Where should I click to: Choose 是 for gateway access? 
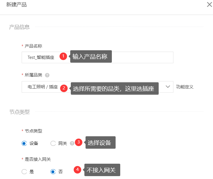pos(24,171)
